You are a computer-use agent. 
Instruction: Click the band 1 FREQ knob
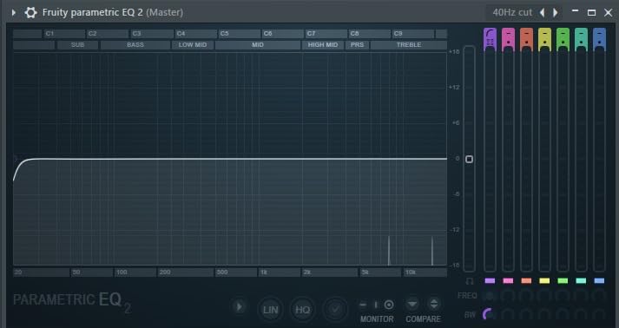click(x=489, y=296)
